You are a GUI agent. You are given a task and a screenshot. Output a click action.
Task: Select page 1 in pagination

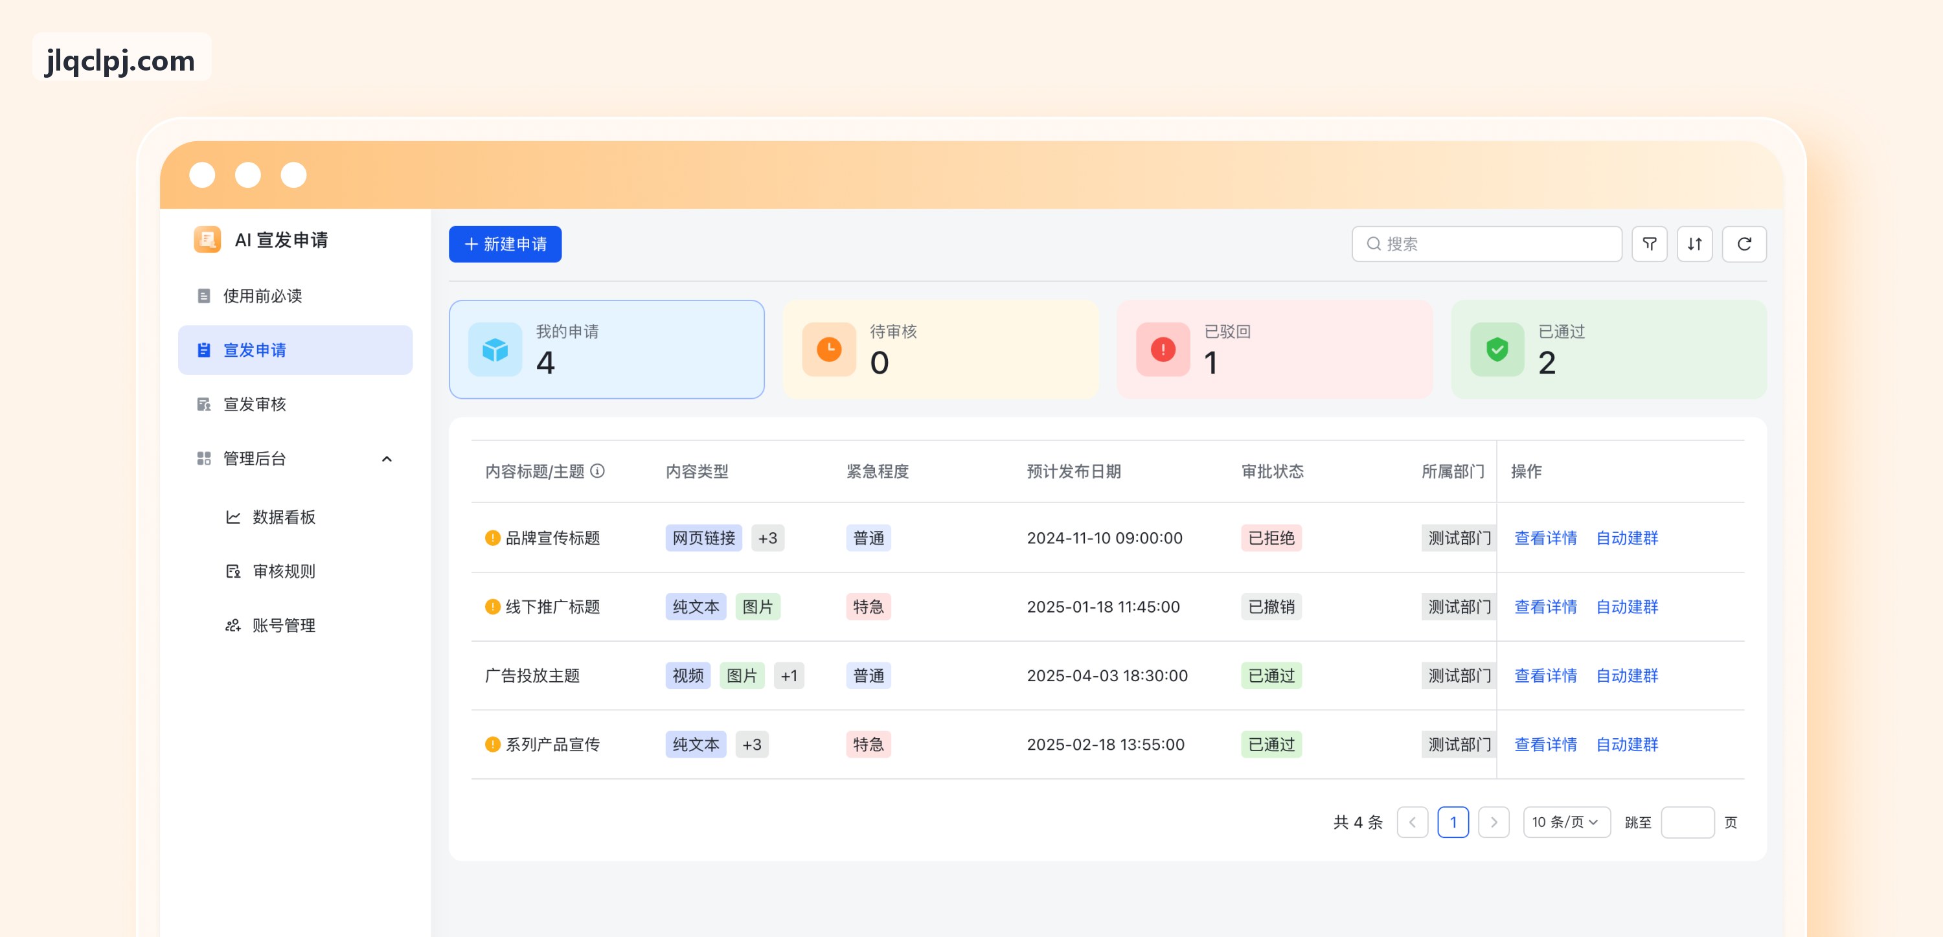pyautogui.click(x=1453, y=822)
